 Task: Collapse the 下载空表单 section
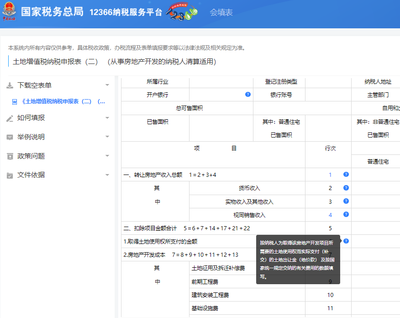pyautogui.click(x=107, y=85)
